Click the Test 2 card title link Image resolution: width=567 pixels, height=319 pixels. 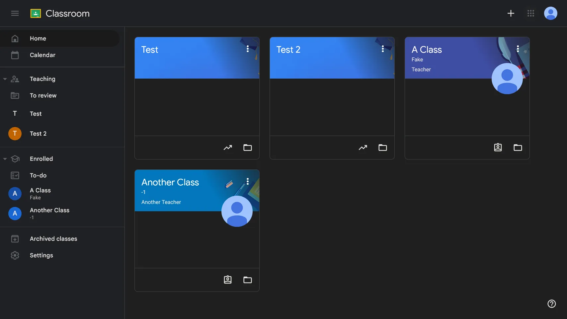(x=288, y=50)
